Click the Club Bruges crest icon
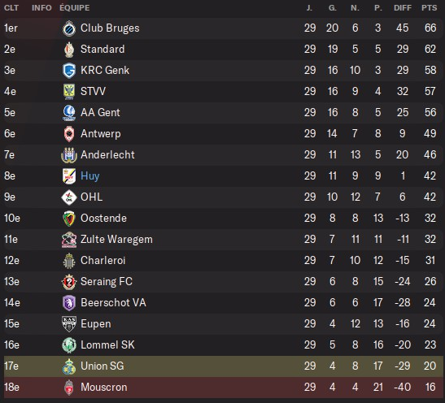The width and height of the screenshot is (445, 403). (69, 28)
